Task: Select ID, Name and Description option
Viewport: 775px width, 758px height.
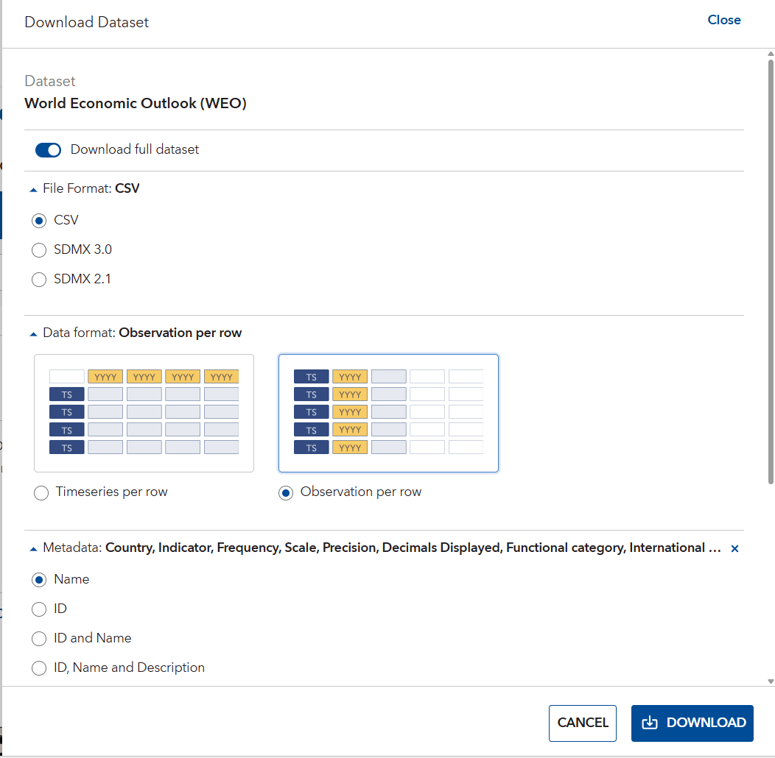Action: (x=40, y=668)
